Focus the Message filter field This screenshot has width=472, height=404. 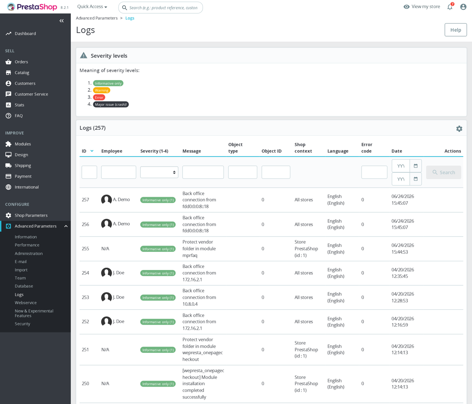tap(203, 172)
